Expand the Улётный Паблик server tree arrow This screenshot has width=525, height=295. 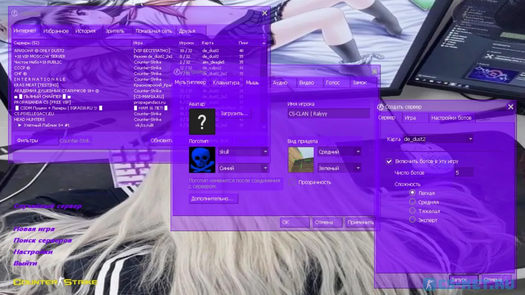[20, 125]
